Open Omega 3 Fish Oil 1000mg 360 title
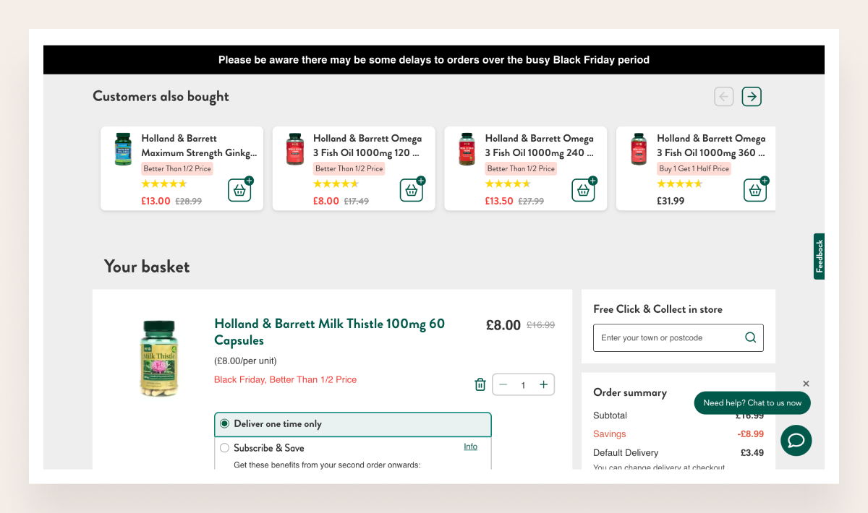The height and width of the screenshot is (513, 868). tap(711, 145)
